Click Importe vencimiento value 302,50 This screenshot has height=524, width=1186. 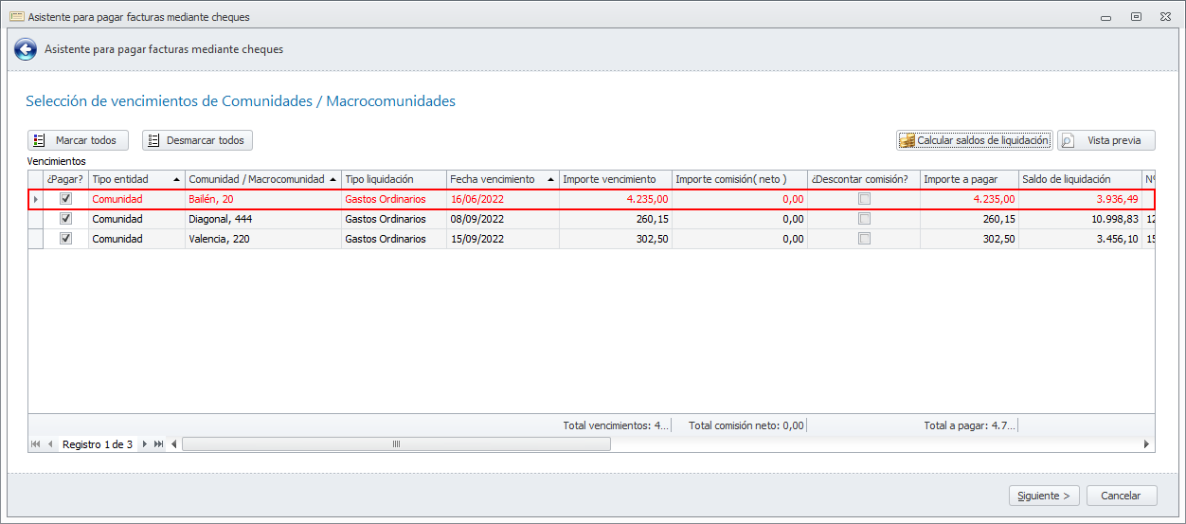coord(616,239)
